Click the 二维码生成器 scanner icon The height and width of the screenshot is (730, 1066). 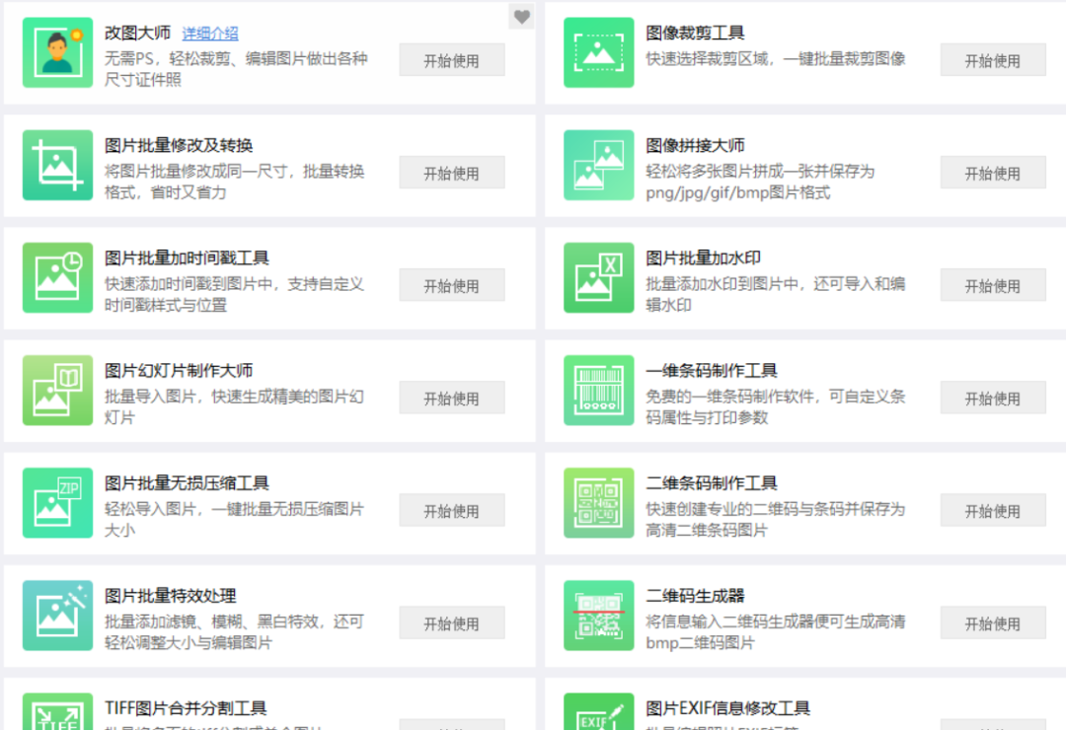598,615
